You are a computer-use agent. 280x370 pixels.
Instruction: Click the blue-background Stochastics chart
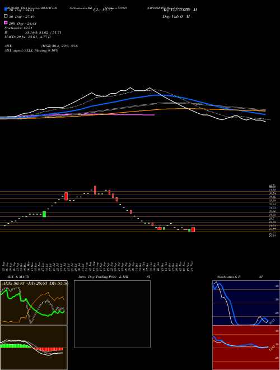coord(246,303)
